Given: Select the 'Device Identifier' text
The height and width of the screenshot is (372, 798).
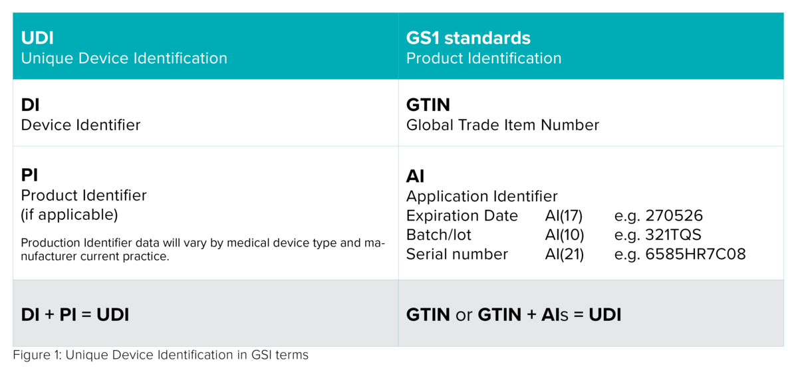Looking at the screenshot, I should tap(80, 125).
